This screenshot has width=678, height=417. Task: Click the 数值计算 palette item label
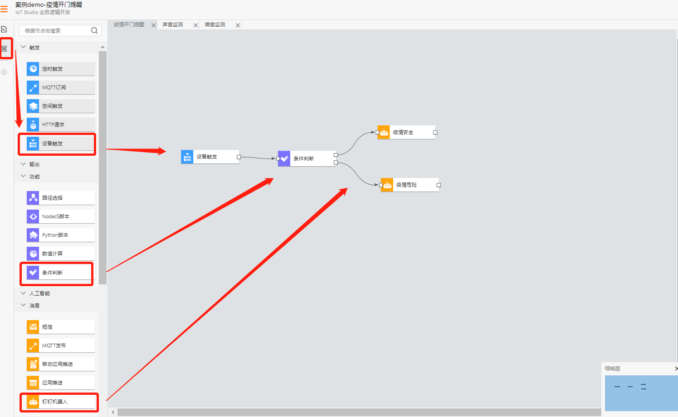pyautogui.click(x=52, y=254)
